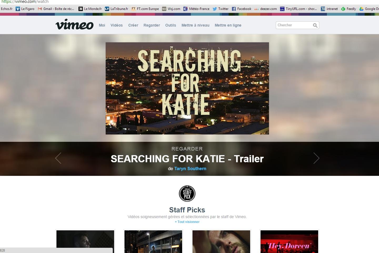379x253 pixels.
Task: Click the Taryn Southern profile link
Action: 190,168
